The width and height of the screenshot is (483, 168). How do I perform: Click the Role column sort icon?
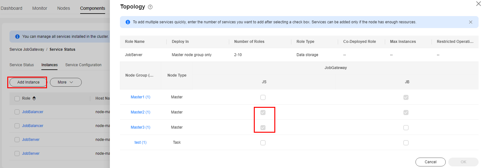pos(34,98)
